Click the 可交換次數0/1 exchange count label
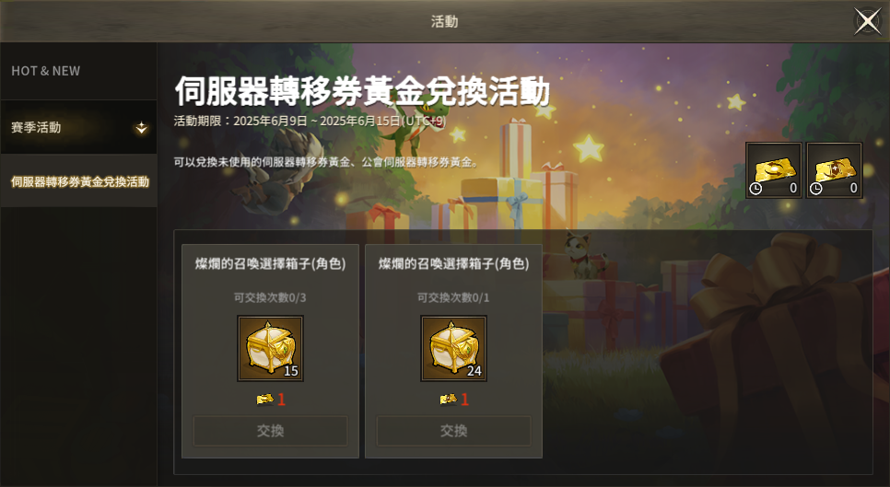The width and height of the screenshot is (890, 487). tap(453, 297)
